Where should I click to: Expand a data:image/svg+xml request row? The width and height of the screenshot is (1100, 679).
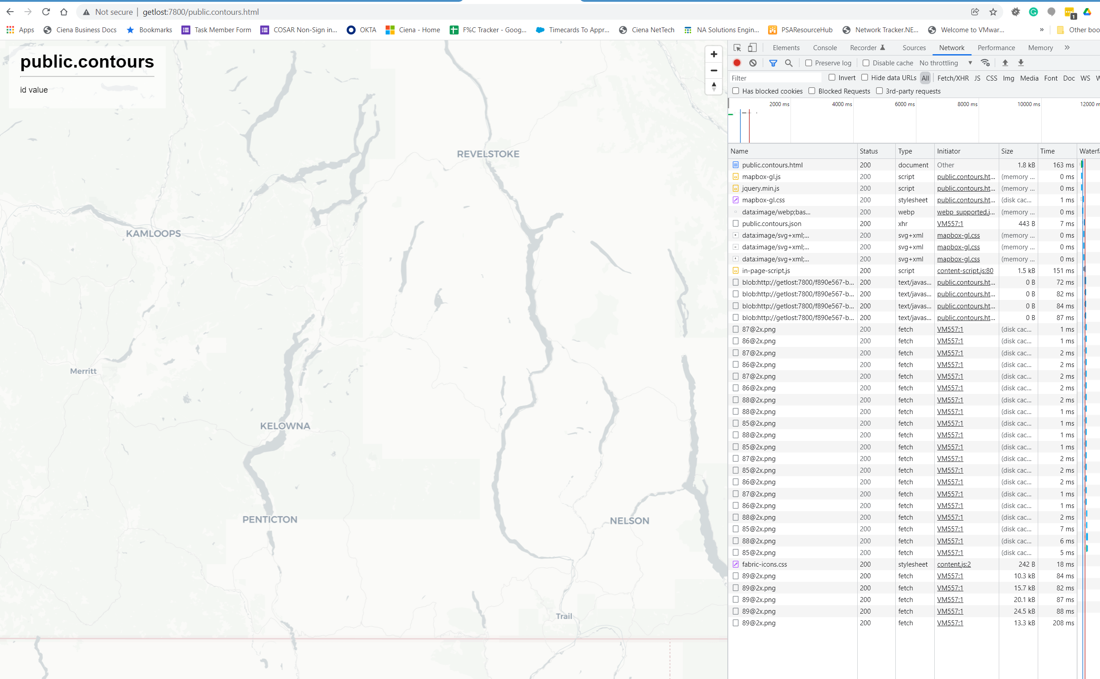pyautogui.click(x=735, y=235)
